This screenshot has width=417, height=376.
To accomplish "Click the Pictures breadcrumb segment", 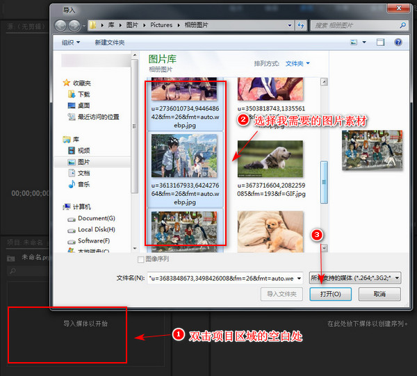I will (x=161, y=25).
